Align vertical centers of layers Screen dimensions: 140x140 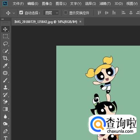click(x=107, y=13)
